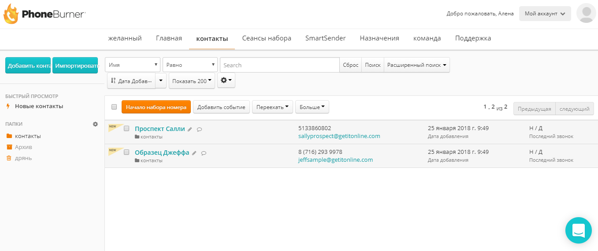Image resolution: width=598 pixels, height=251 pixels.
Task: Open the user profile avatar
Action: click(586, 13)
